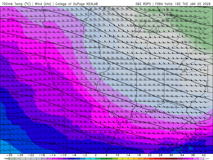Click the 3000 contour label above the 3030 label
Screen dimensions: 213x160
coord(16,78)
